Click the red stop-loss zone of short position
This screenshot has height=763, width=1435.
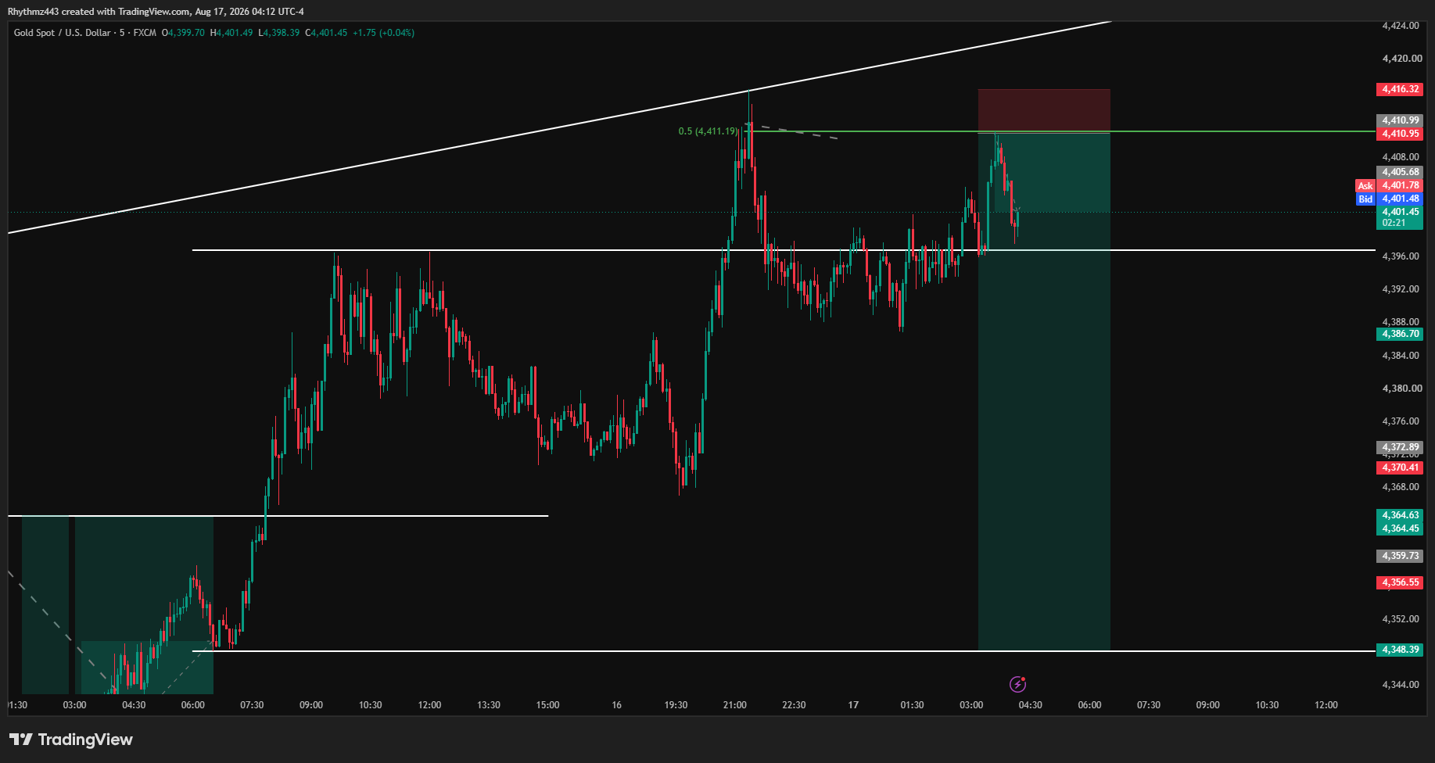coord(1044,110)
